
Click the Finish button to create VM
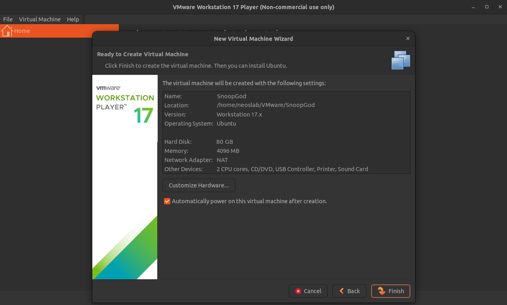click(391, 291)
